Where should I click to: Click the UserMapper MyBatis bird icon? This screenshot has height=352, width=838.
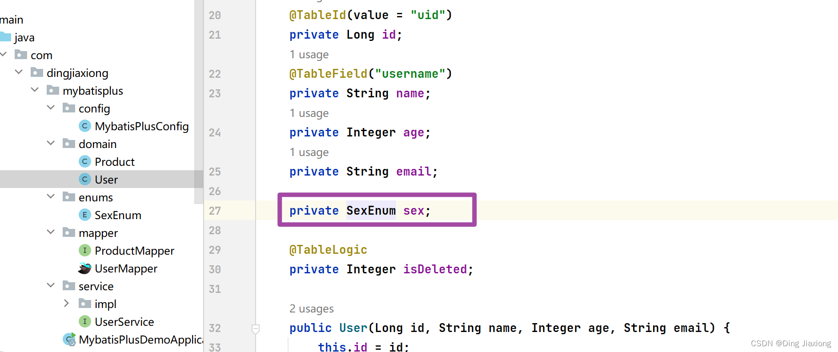[x=85, y=268]
